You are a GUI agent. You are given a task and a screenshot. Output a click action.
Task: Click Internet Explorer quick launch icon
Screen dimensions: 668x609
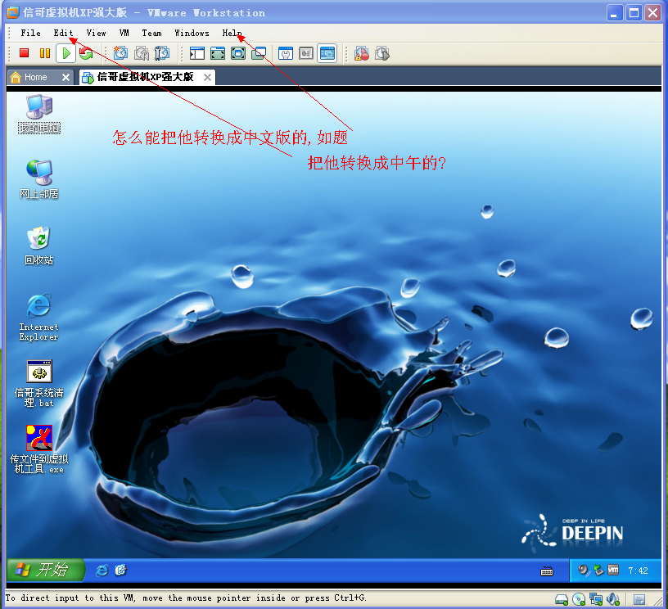(102, 571)
